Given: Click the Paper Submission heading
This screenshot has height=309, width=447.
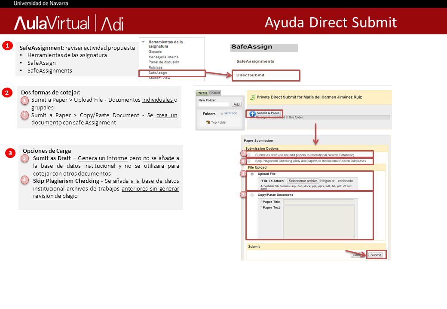Looking at the screenshot, I should 258,141.
